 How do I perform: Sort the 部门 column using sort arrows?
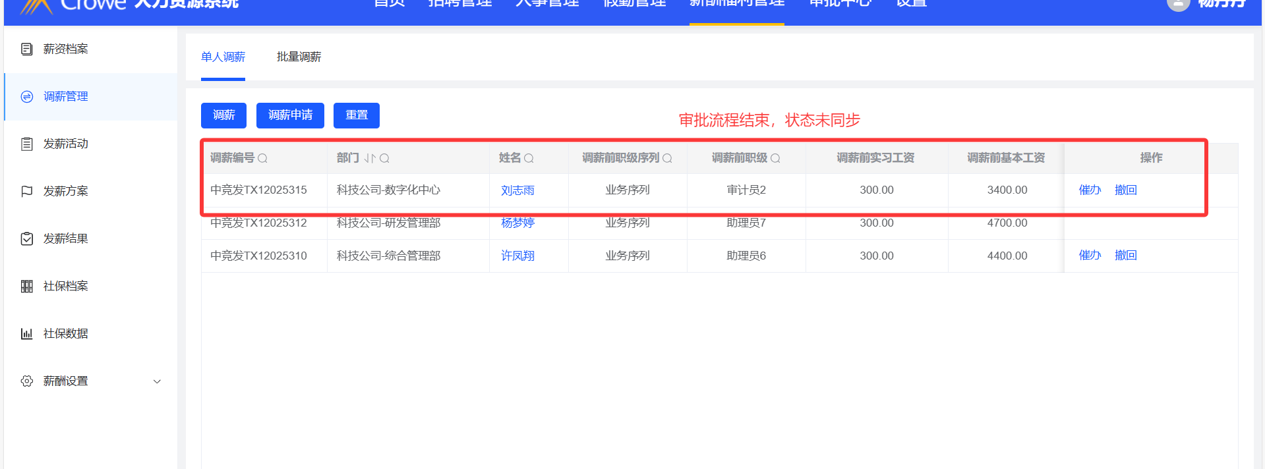click(x=370, y=159)
